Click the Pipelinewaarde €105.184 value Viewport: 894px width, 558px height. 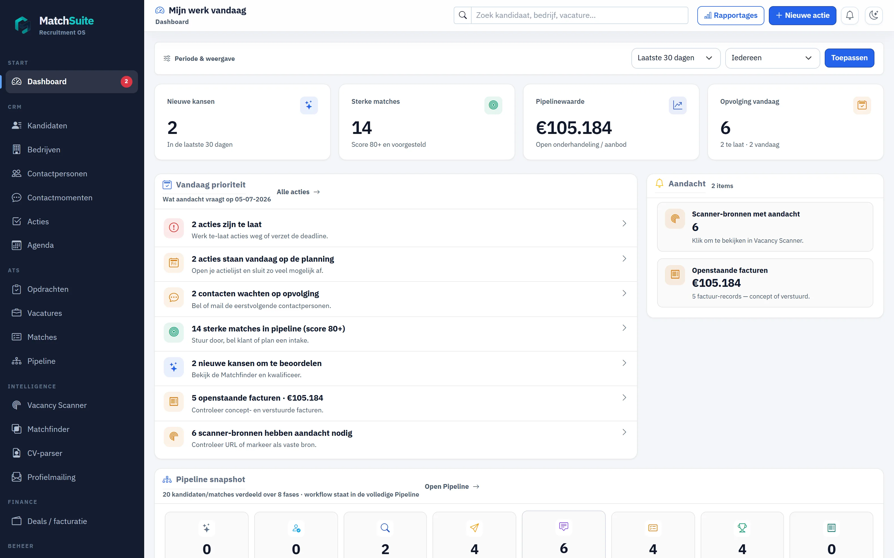(x=574, y=128)
